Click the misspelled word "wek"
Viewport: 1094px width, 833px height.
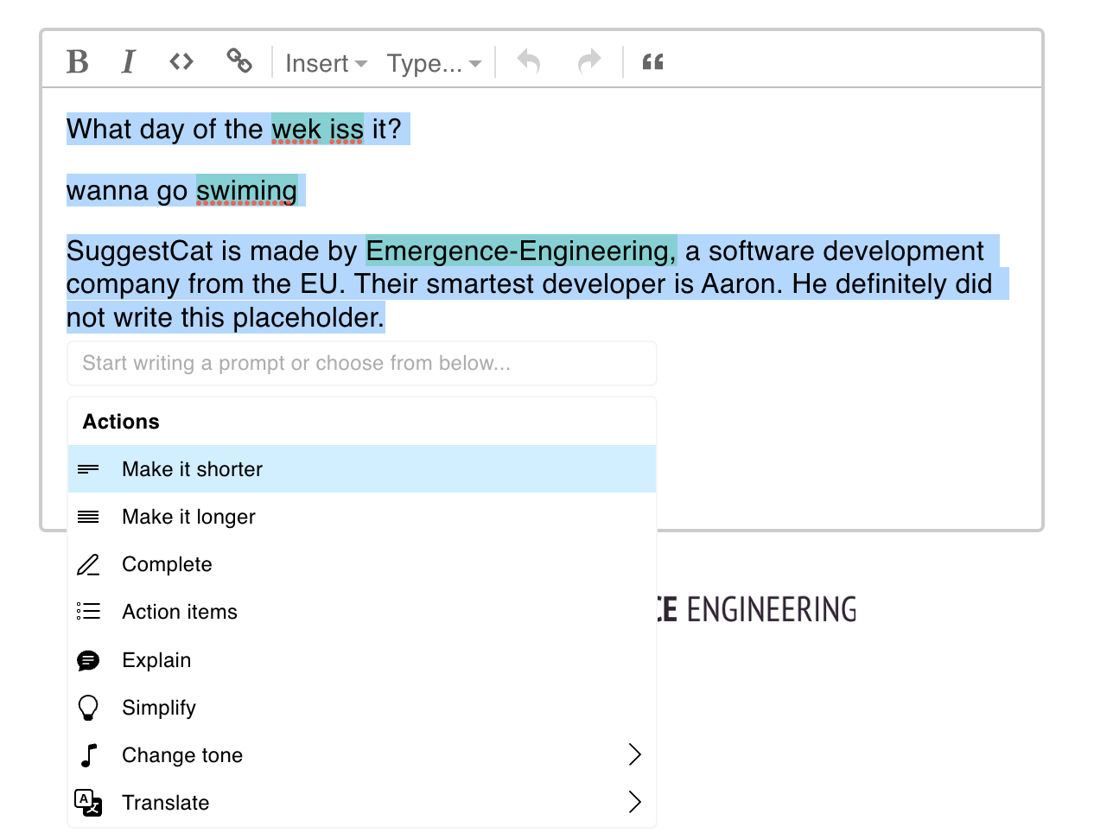coord(296,130)
